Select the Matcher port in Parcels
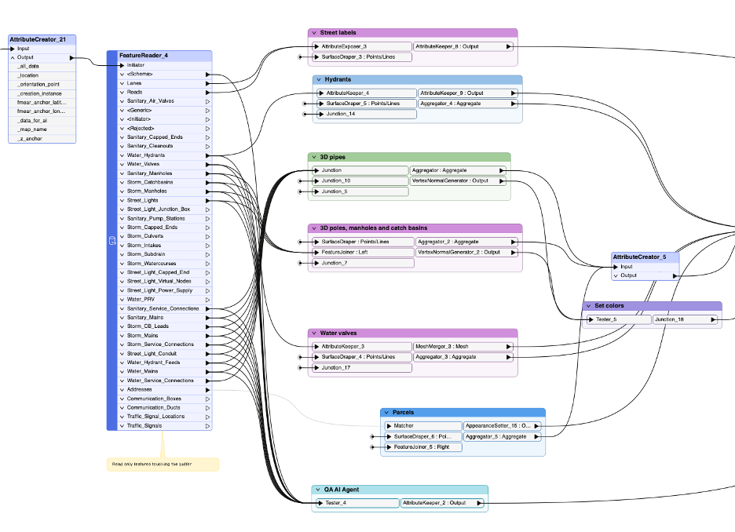 [404, 425]
